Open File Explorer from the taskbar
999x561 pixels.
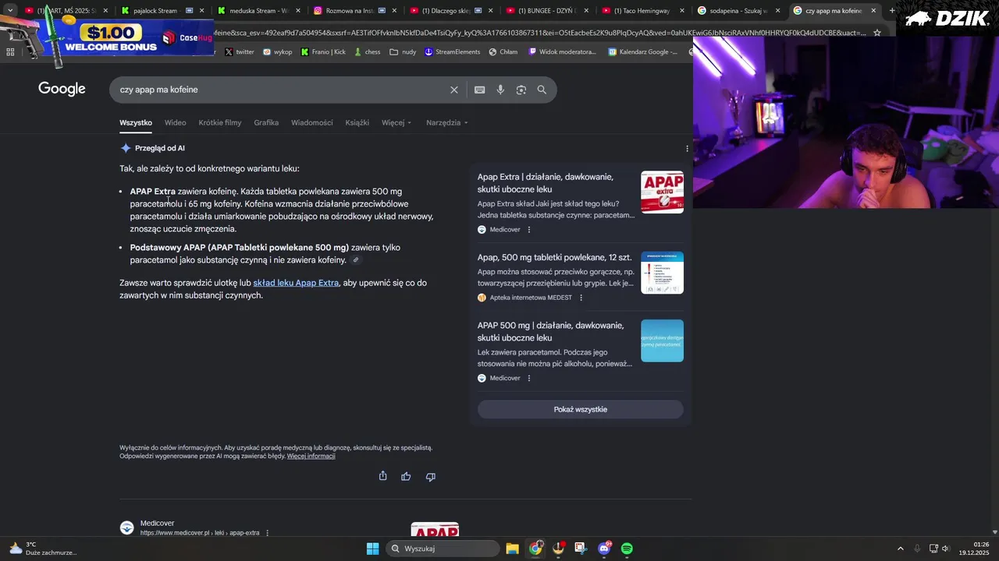(512, 549)
